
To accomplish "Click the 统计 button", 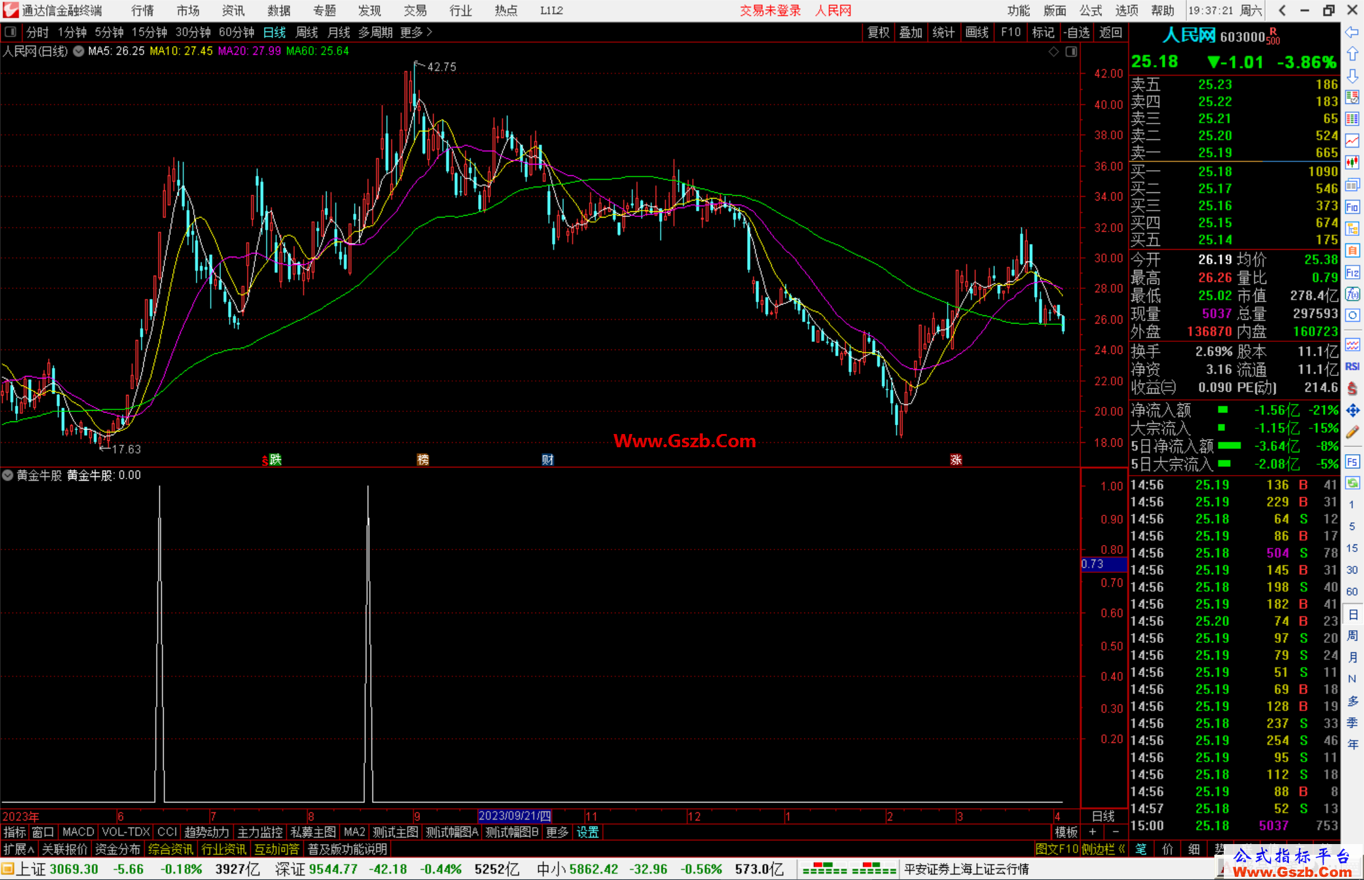I will tap(943, 32).
